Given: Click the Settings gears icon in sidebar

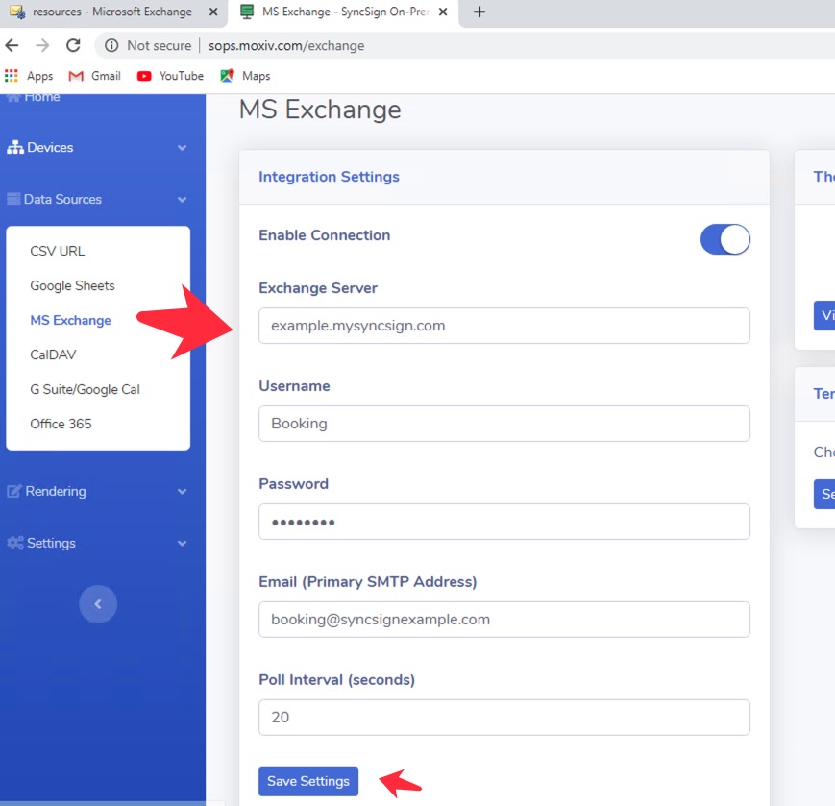Looking at the screenshot, I should (x=15, y=543).
